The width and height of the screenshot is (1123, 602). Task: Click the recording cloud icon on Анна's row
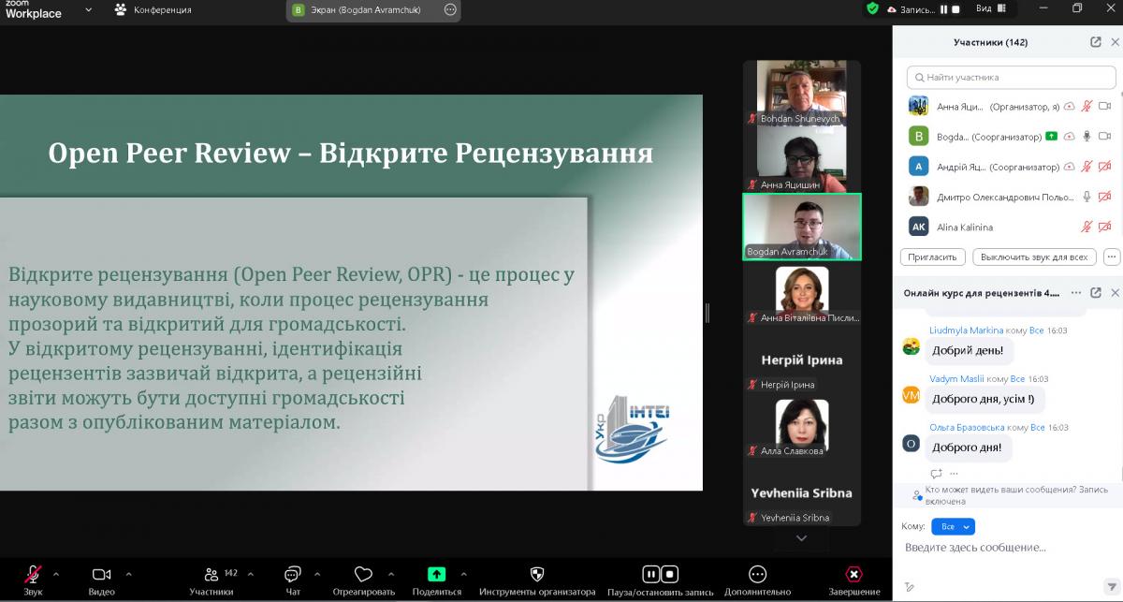[1070, 107]
